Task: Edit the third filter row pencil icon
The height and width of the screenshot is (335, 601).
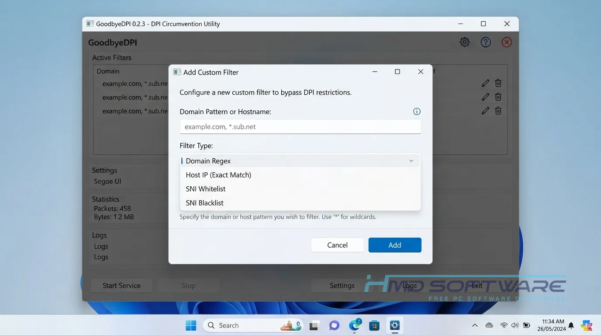Action: 485,111
